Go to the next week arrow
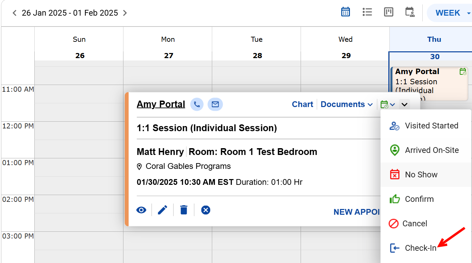Viewport: 472px width, 263px height. point(125,13)
